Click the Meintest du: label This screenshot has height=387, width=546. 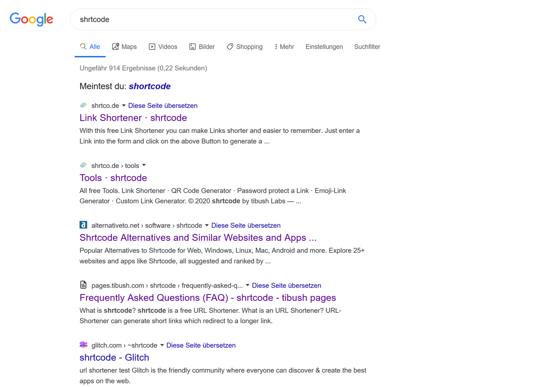click(x=103, y=86)
